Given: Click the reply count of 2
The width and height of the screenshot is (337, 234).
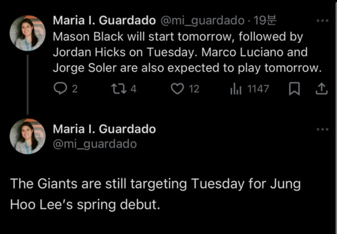Looking at the screenshot, I should tap(75, 89).
